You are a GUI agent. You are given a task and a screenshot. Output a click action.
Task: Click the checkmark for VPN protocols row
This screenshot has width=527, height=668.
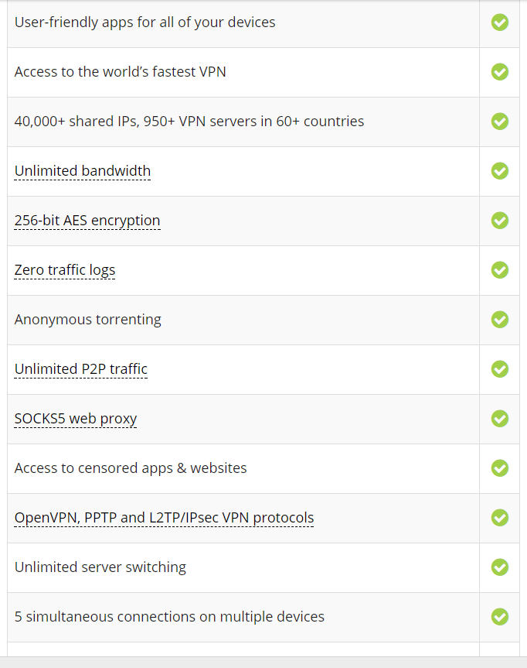500,518
